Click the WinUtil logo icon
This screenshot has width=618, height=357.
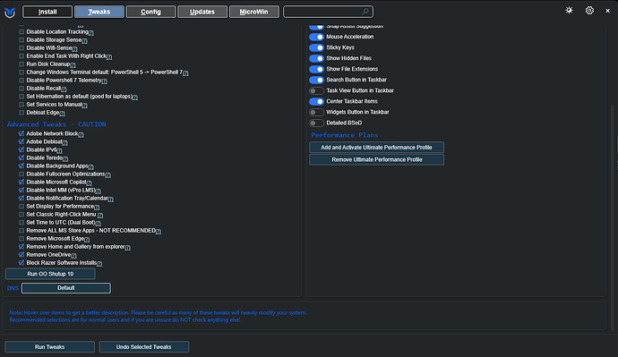10,13
